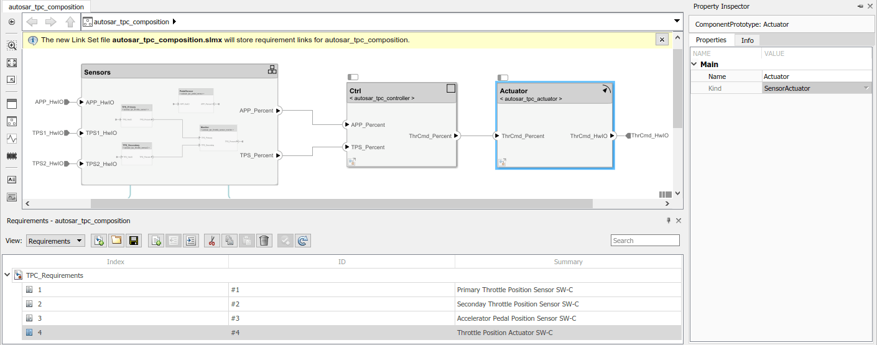877x345 pixels.
Task: Click the square icon on Ctrl block
Action: tap(451, 89)
